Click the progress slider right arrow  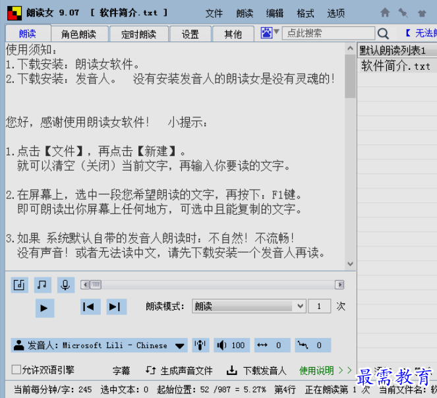[x=339, y=285]
